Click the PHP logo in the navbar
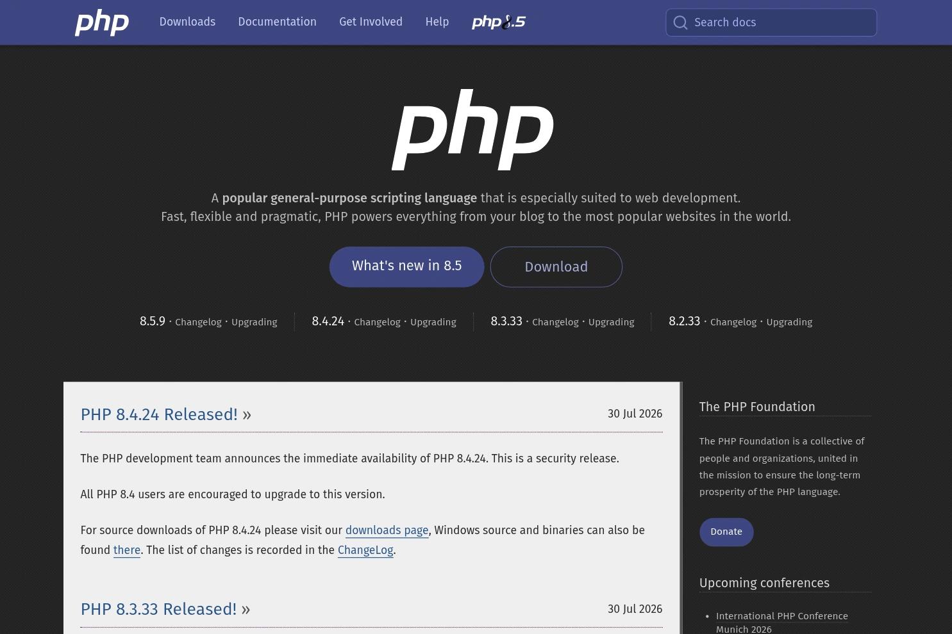The width and height of the screenshot is (952, 634). (102, 22)
